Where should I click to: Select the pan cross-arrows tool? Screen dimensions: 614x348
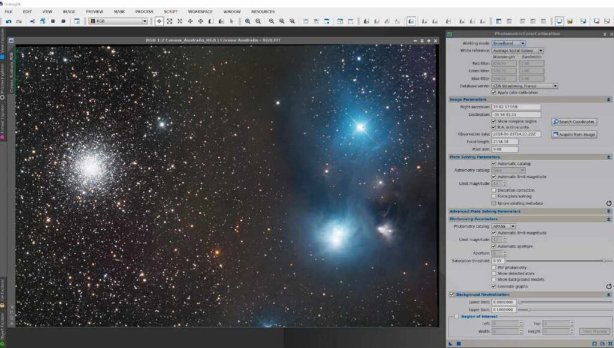point(190,21)
